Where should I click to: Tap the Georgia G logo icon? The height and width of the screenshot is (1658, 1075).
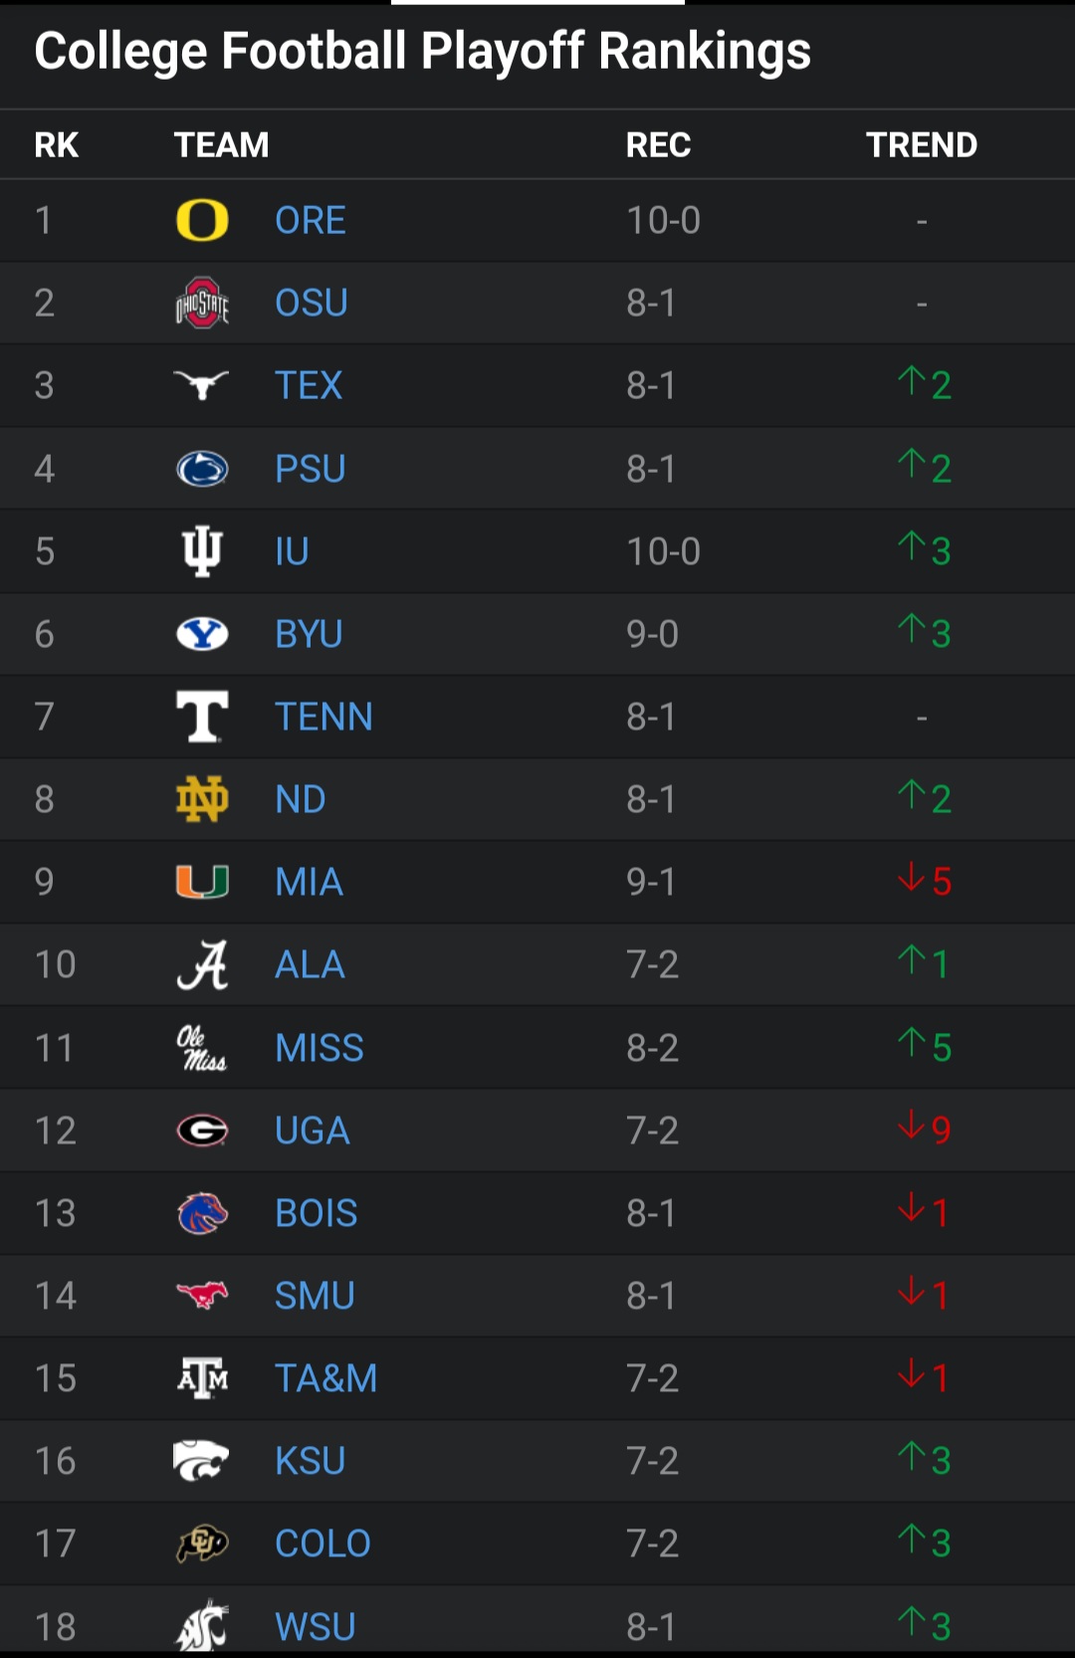202,1131
